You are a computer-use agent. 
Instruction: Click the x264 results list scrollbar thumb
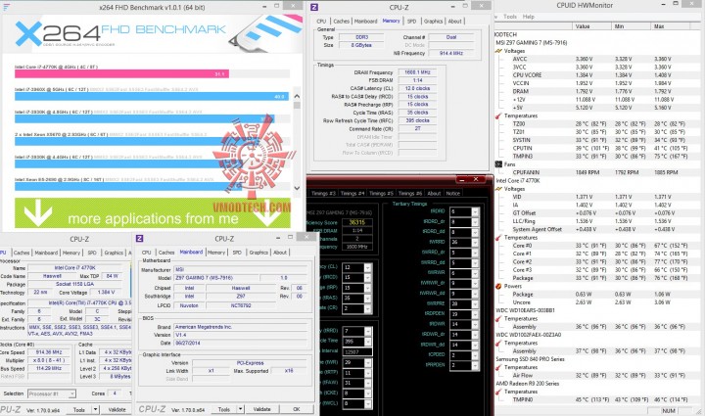[297, 105]
